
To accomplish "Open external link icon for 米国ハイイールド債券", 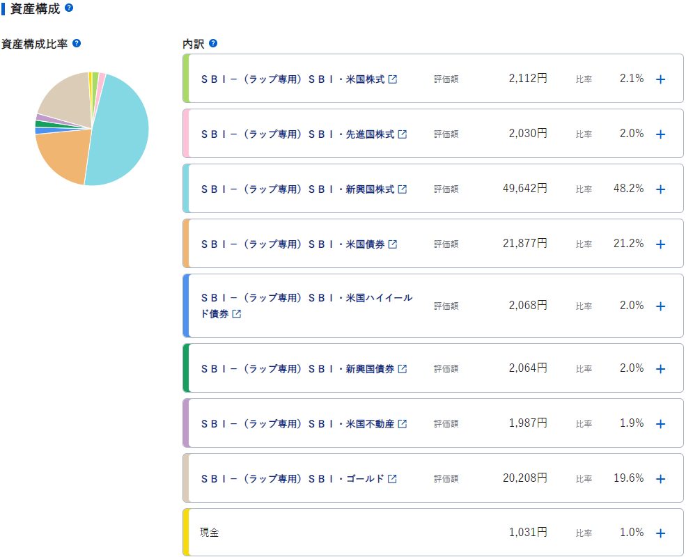I will pyautogui.click(x=236, y=314).
